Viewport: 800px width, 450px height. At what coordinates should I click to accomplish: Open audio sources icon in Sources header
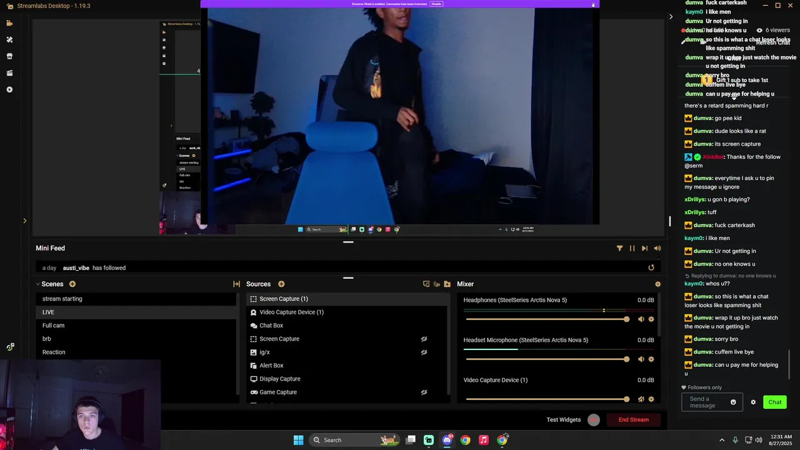point(437,284)
